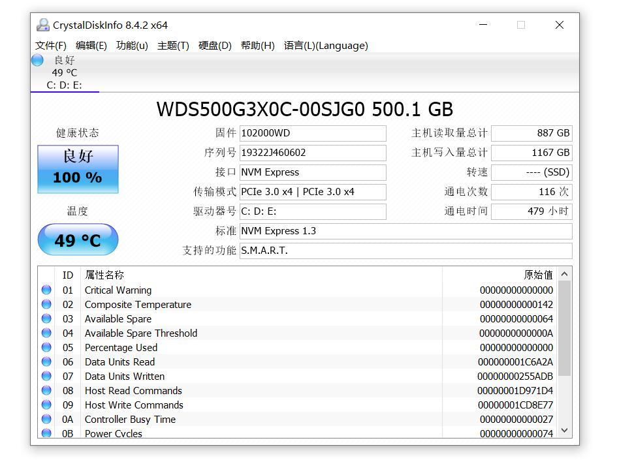The height and width of the screenshot is (462, 617).
Task: Click the blue status icon beside Composite Temperature
Action: click(45, 304)
